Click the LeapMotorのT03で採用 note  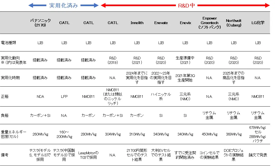click(x=88, y=155)
